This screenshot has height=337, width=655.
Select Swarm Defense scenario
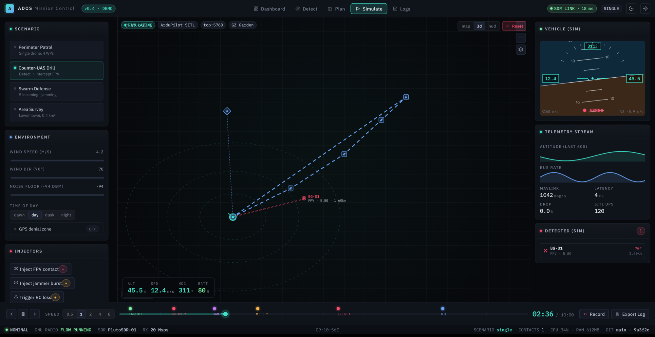coord(57,91)
